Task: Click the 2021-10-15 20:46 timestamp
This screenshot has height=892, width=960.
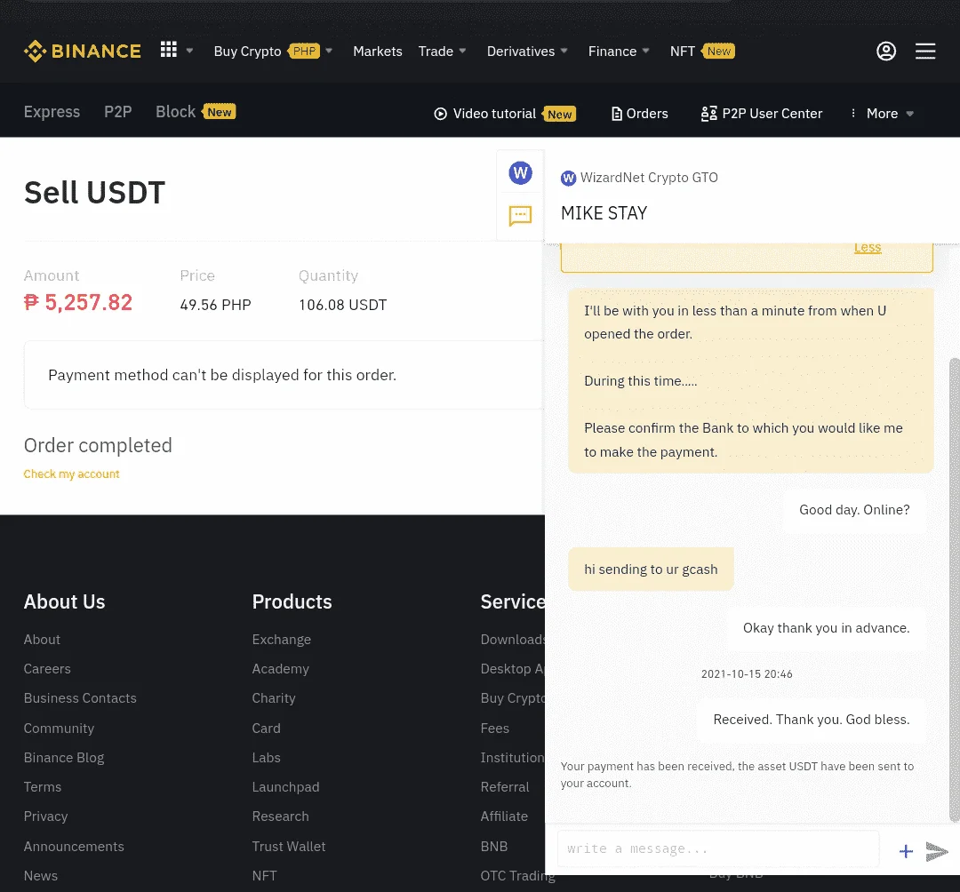Action: tap(747, 674)
